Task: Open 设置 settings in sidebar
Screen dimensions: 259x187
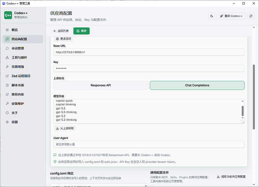Action: tap(23, 122)
